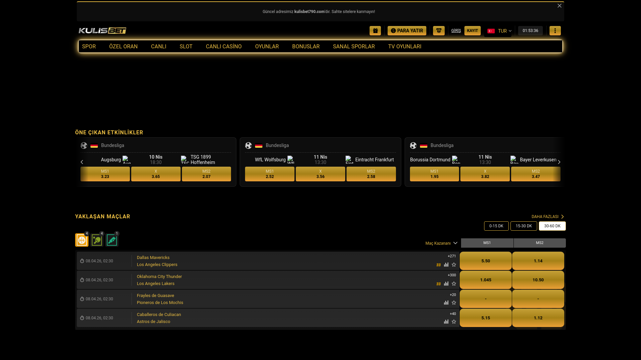641x360 pixels.
Task: Filter upcoming matches to 15-30 DK
Action: tap(524, 226)
